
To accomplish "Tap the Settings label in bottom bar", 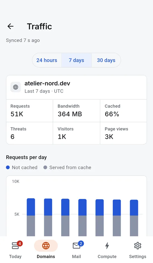I will pos(138,256).
